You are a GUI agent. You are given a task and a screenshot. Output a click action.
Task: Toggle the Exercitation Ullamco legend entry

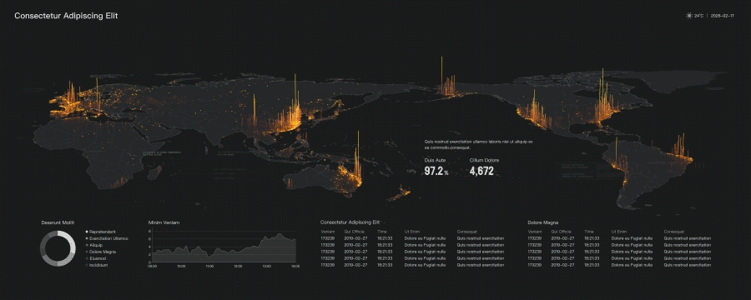(106, 238)
